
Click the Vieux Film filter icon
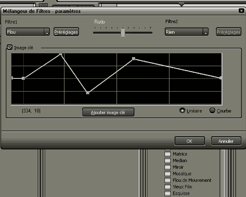coord(168,187)
